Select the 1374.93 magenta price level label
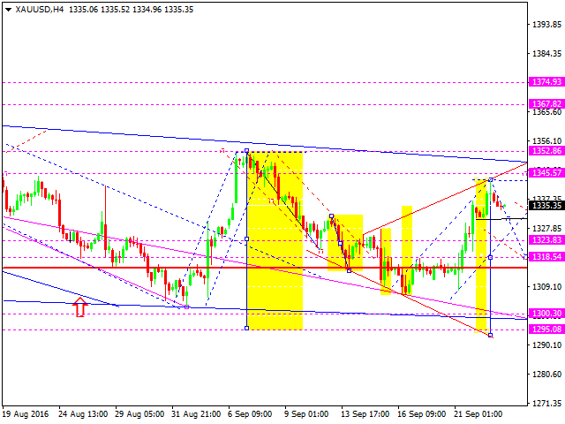This screenshot has height=424, width=565. pos(546,82)
